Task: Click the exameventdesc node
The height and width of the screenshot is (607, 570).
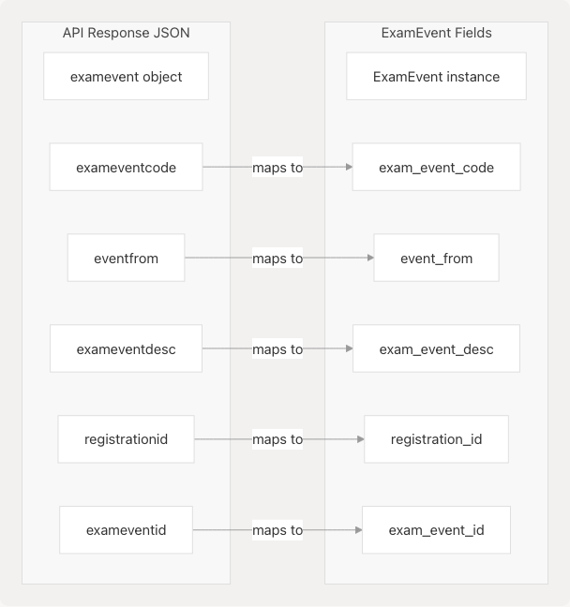Action: pyautogui.click(x=126, y=349)
